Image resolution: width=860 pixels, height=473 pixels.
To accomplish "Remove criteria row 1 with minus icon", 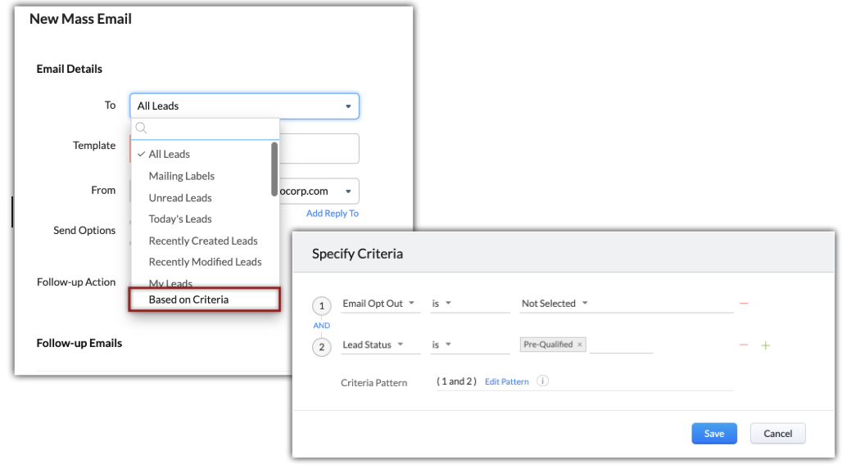I will tap(744, 304).
